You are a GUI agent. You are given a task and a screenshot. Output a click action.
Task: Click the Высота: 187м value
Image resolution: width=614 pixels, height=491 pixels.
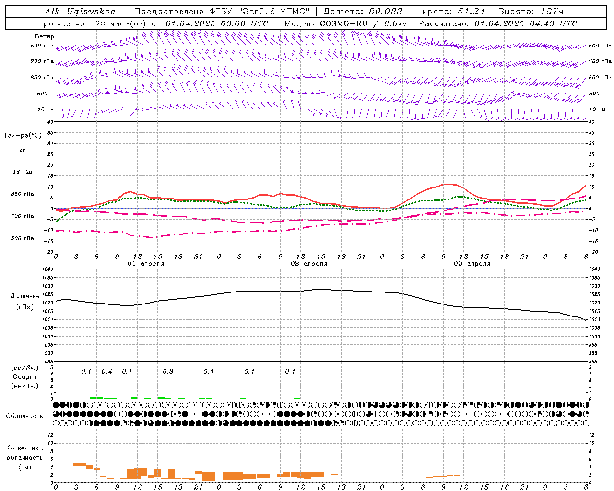click(531, 12)
